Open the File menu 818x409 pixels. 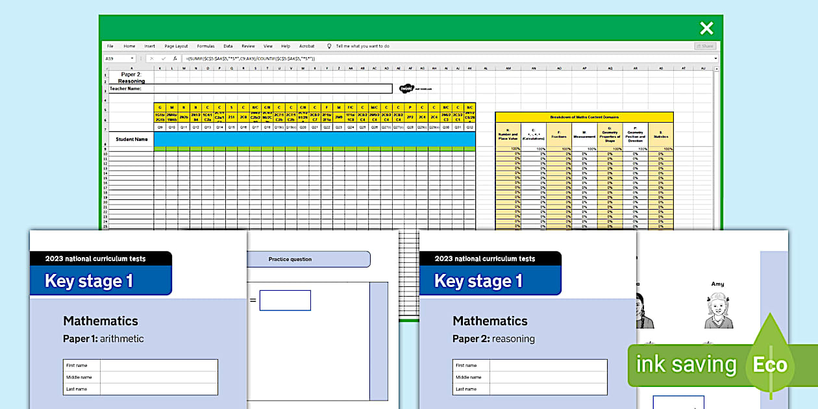(110, 46)
